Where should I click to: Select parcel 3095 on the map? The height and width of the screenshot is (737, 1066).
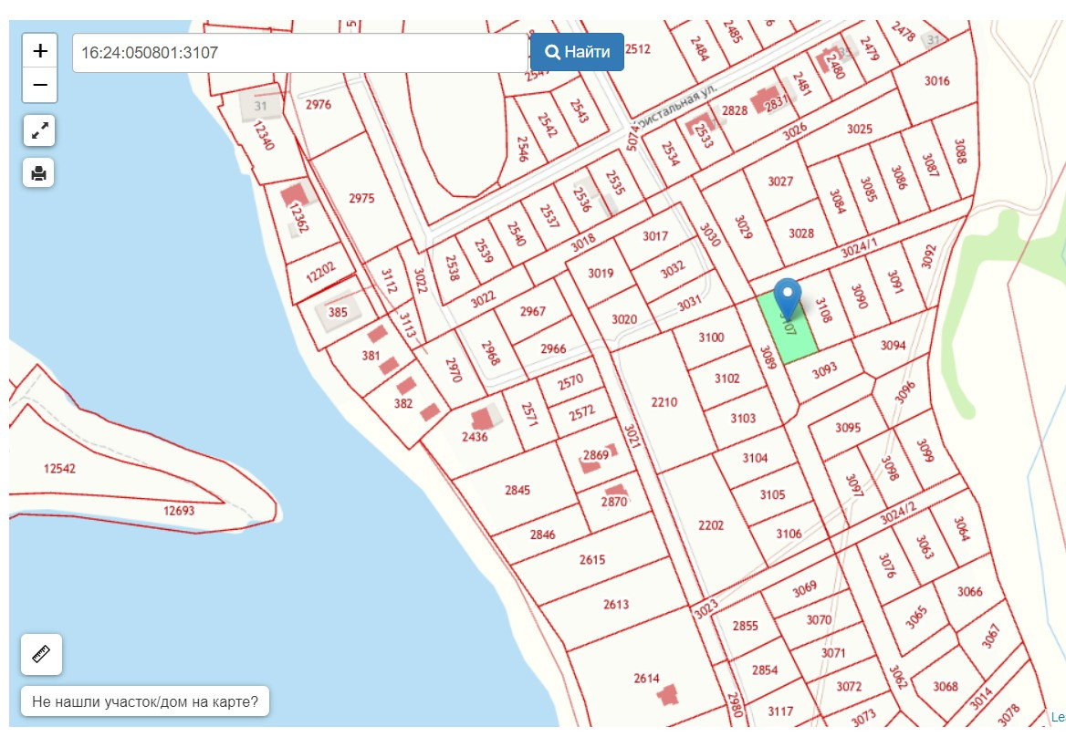(x=847, y=427)
